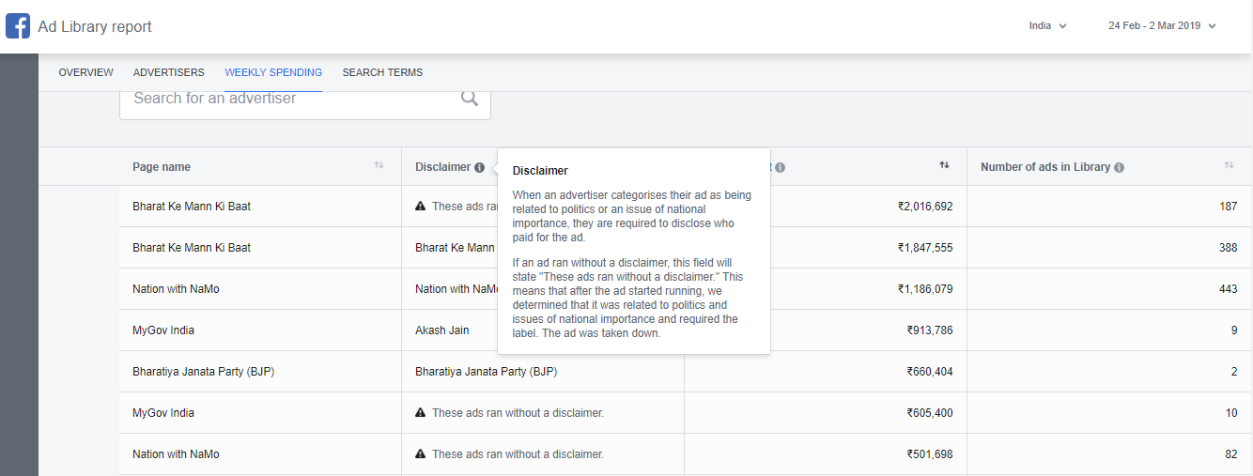Screen dimensions: 1253x476
Task: Click the info icon beside Number of ads in Library
Action: point(1119,167)
